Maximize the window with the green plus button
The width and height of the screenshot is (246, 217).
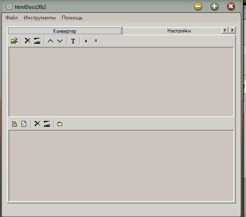click(214, 6)
